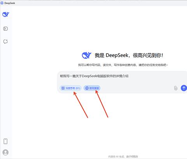Open the mobile app download phone icon
This screenshot has height=159, width=187.
click(x=5, y=141)
